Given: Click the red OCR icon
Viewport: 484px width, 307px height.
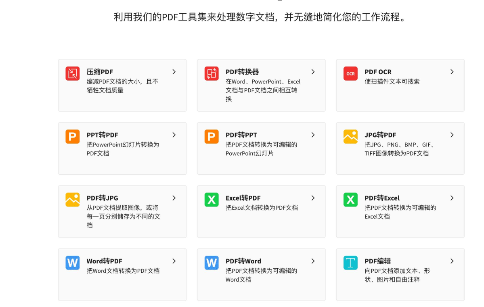Looking at the screenshot, I should (x=350, y=73).
